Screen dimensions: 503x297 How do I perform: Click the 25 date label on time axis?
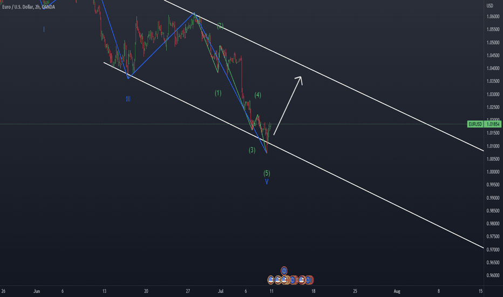pos(355,291)
